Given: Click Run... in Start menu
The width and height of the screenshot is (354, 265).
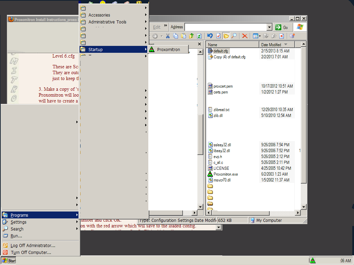Looking at the screenshot, I should (x=16, y=236).
